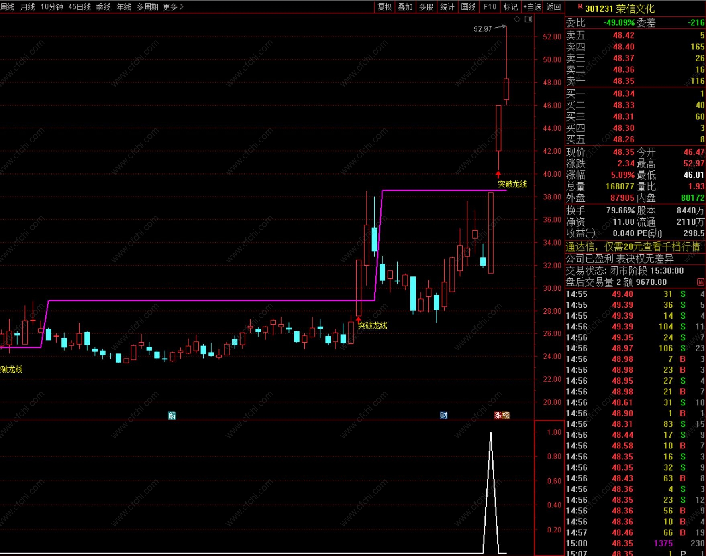This screenshot has width=706, height=556.
Task: Open the 财 financial marker on chart
Action: pos(443,415)
